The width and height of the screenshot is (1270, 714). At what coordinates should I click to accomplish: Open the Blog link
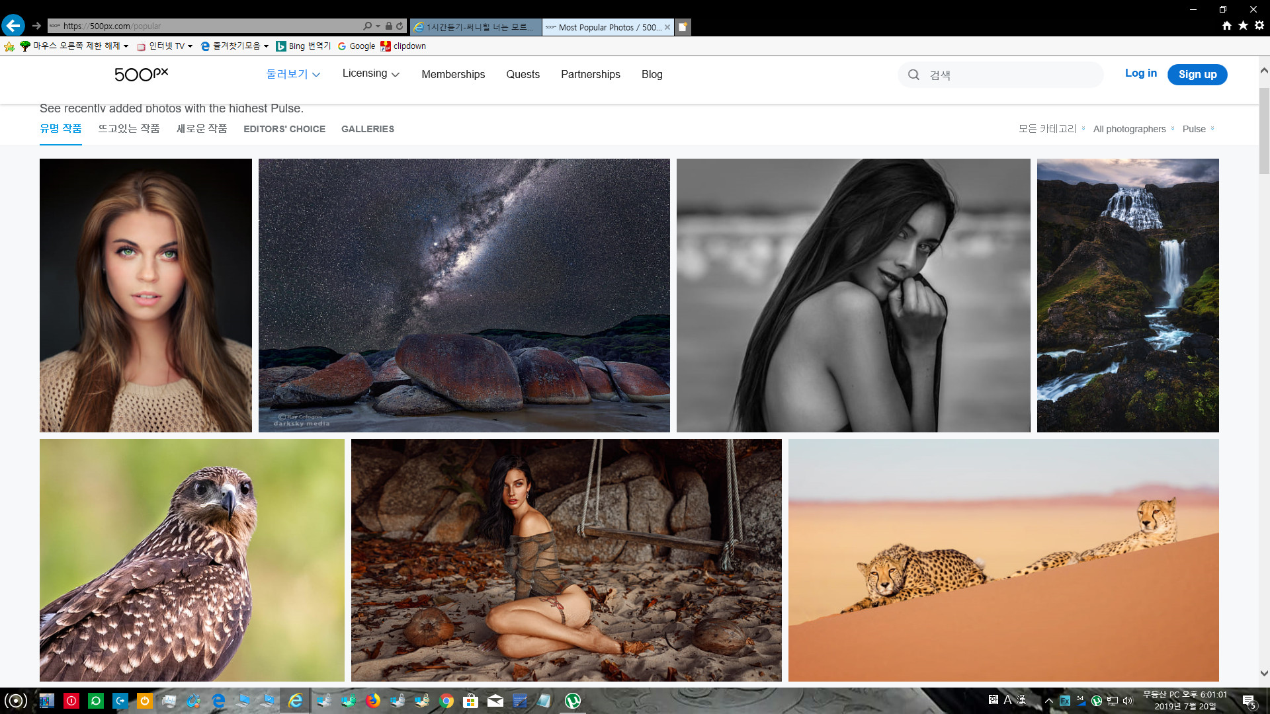tap(652, 74)
